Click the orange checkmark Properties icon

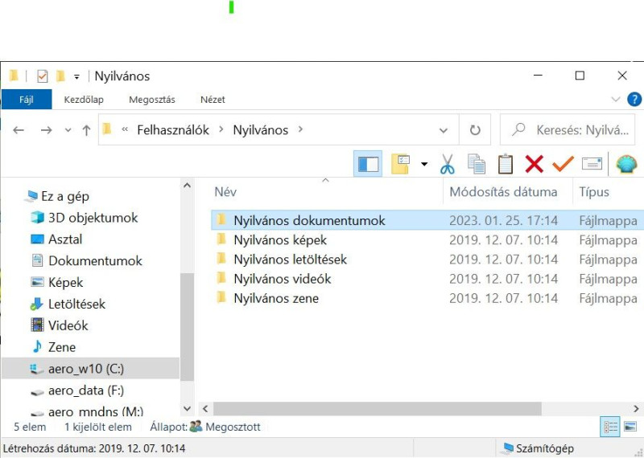563,164
